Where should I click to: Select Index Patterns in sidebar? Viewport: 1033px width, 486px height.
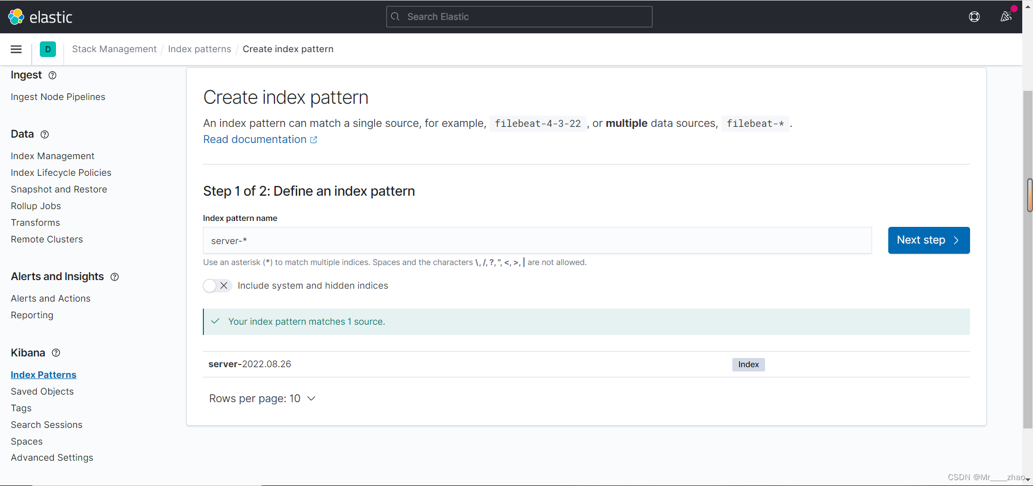tap(44, 375)
